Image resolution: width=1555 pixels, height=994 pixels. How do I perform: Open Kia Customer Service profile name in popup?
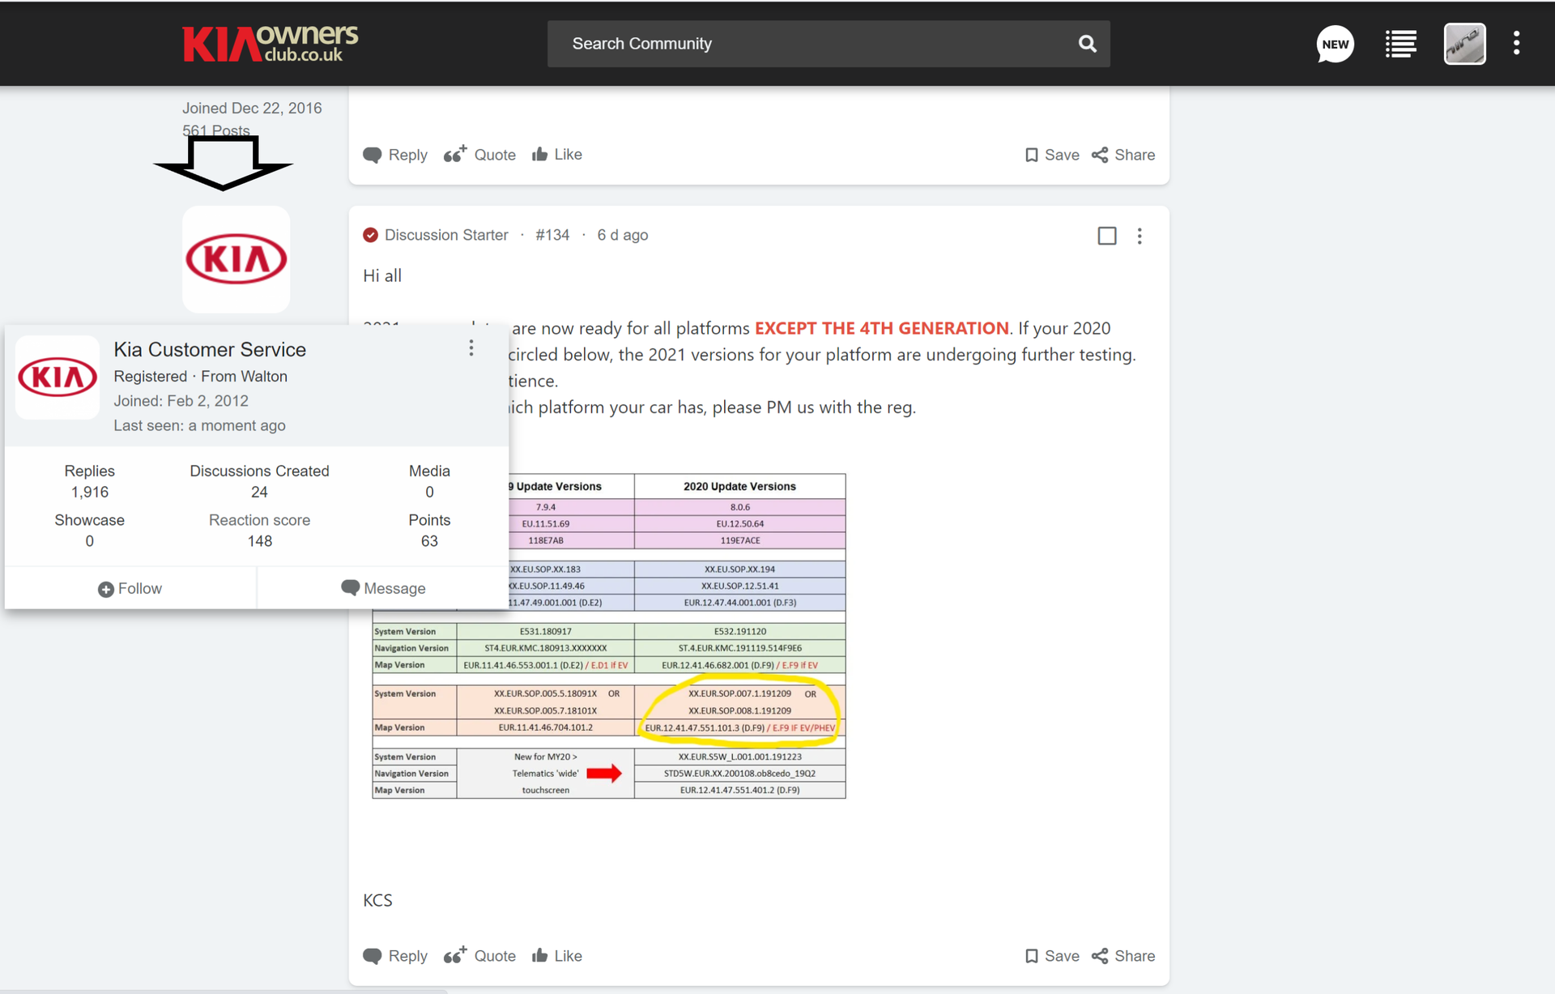(x=210, y=349)
